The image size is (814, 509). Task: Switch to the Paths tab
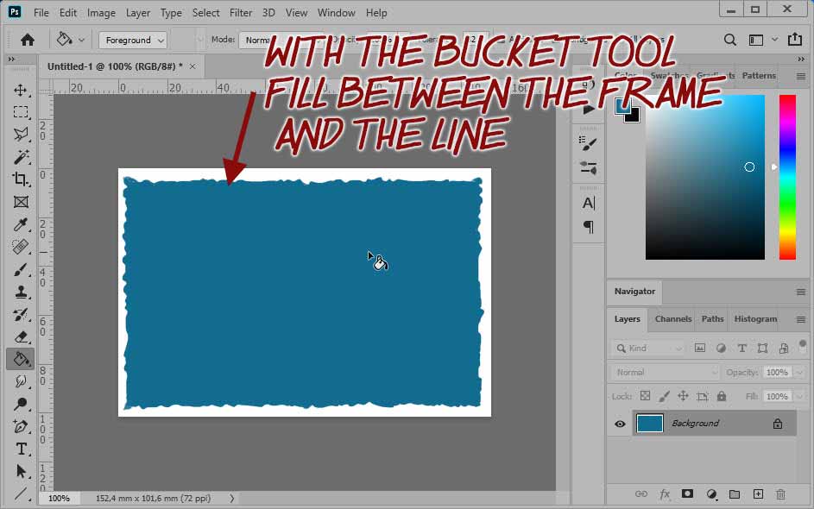712,318
